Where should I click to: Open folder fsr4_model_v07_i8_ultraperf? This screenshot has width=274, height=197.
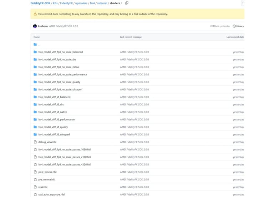54,134
